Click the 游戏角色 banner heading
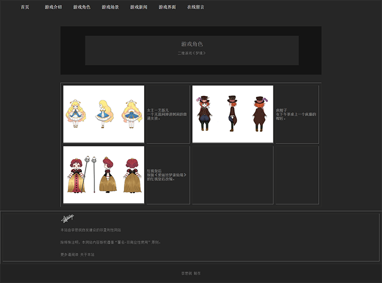382x283 pixels. tap(192, 44)
